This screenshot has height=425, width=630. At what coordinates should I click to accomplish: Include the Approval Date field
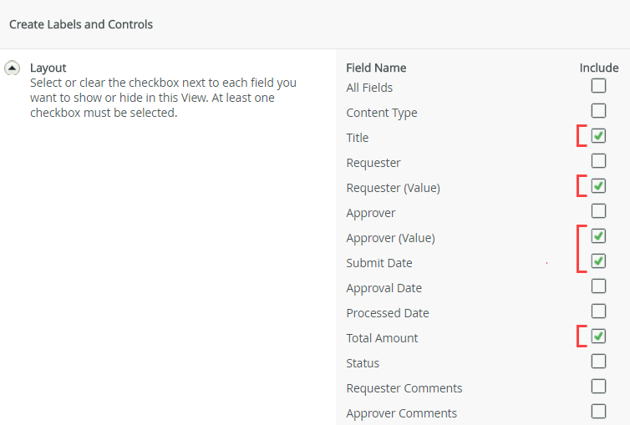pyautogui.click(x=598, y=286)
